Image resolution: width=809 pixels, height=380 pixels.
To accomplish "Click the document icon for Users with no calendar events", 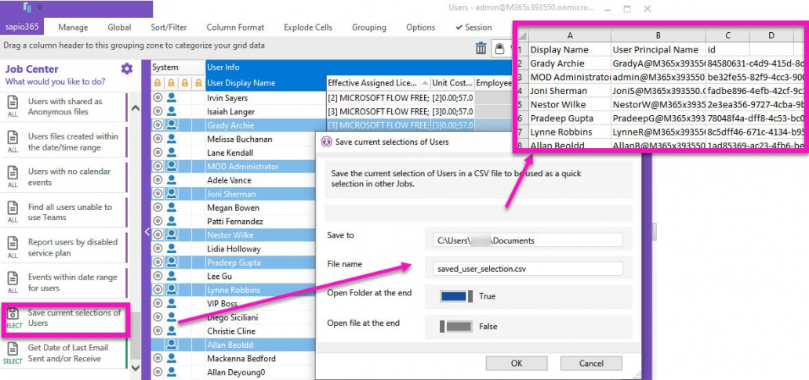I will pyautogui.click(x=13, y=174).
